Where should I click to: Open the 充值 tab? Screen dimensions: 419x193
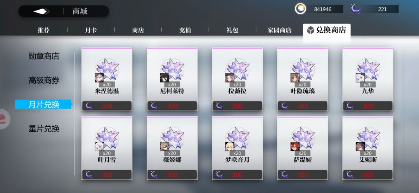[x=185, y=30]
